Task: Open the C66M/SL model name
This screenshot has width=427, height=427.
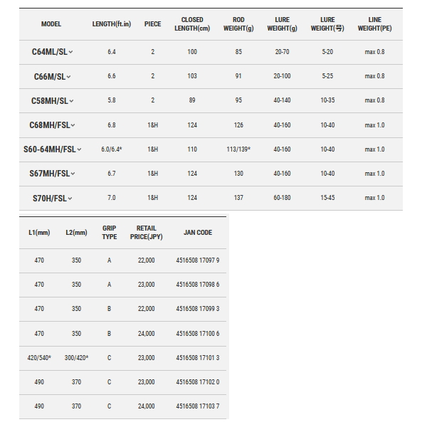Action: [50, 77]
